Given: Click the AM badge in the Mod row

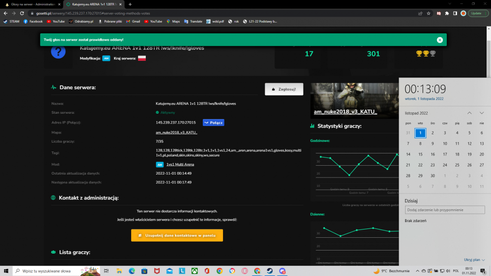Looking at the screenshot, I should (160, 164).
